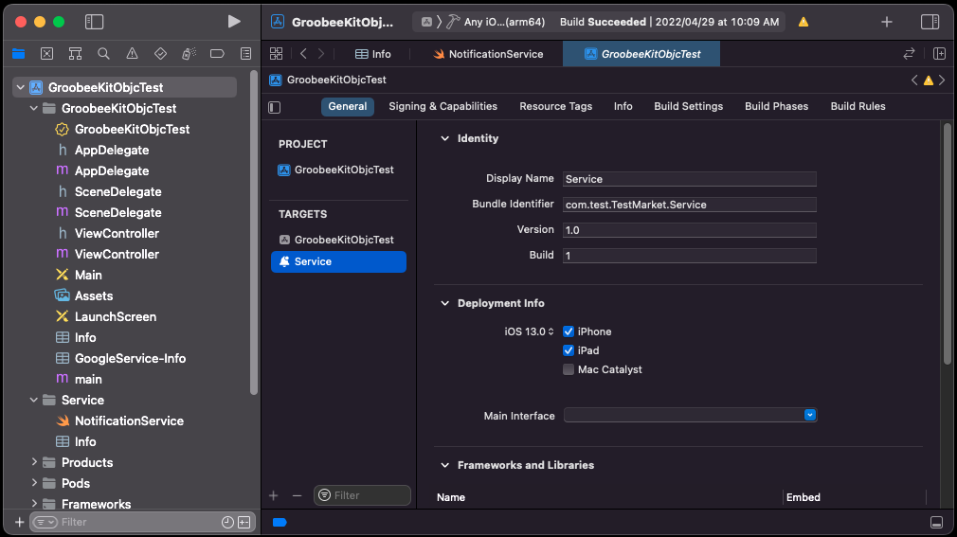Enable Mac Catalyst checkbox
Screen dimensions: 957x537
click(x=569, y=369)
